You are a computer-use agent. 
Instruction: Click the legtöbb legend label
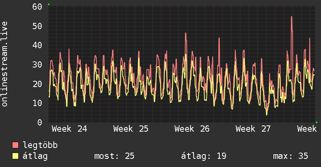(x=40, y=145)
